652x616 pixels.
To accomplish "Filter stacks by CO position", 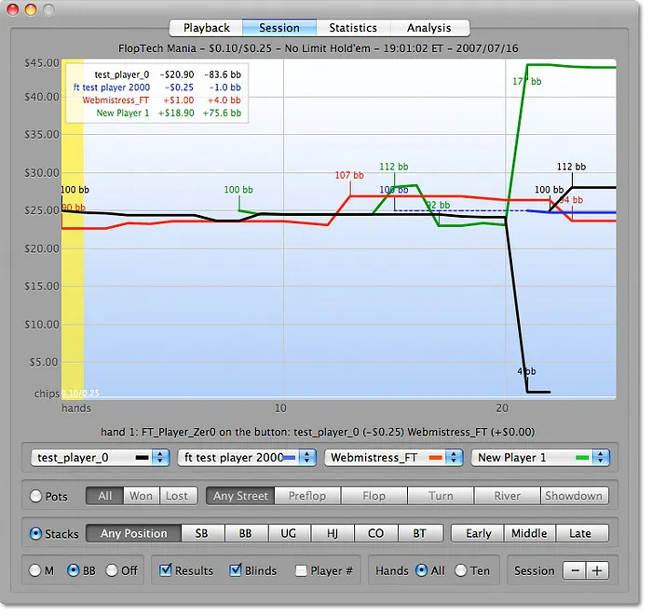I will [376, 533].
